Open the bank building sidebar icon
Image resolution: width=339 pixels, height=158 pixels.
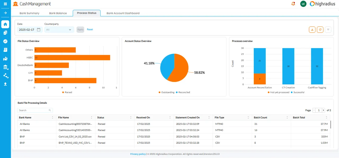coord(5,67)
